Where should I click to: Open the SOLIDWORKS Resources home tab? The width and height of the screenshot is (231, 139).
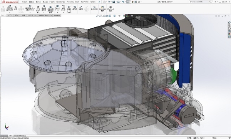229,23
